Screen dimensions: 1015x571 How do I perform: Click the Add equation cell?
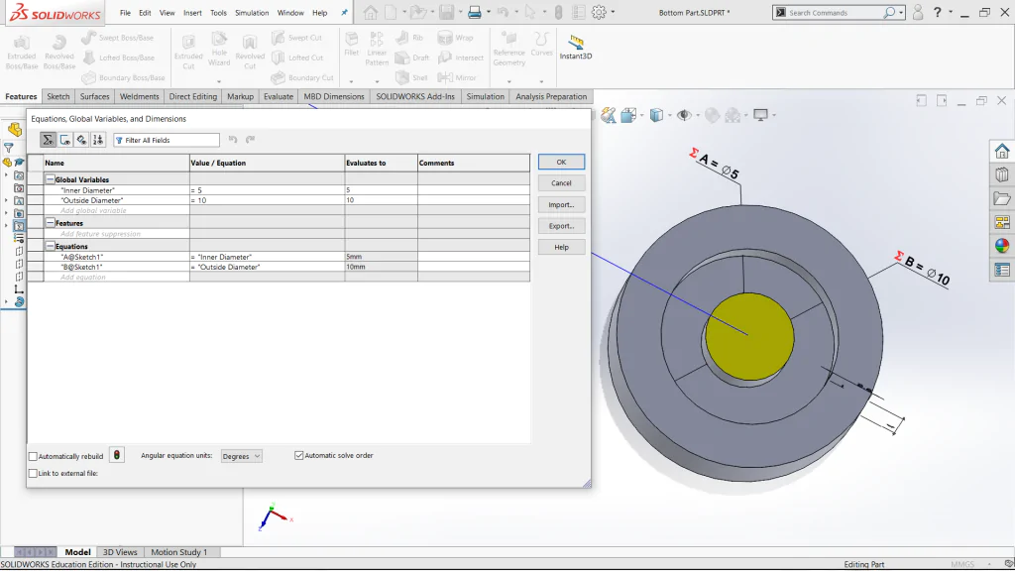point(117,278)
